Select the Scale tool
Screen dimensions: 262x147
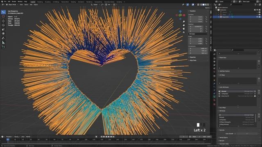tap(3, 29)
